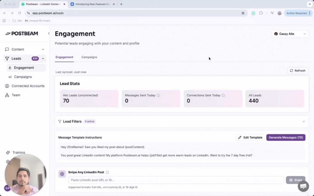
Task: Click the Messages Sent Today card
Action: 151,99
